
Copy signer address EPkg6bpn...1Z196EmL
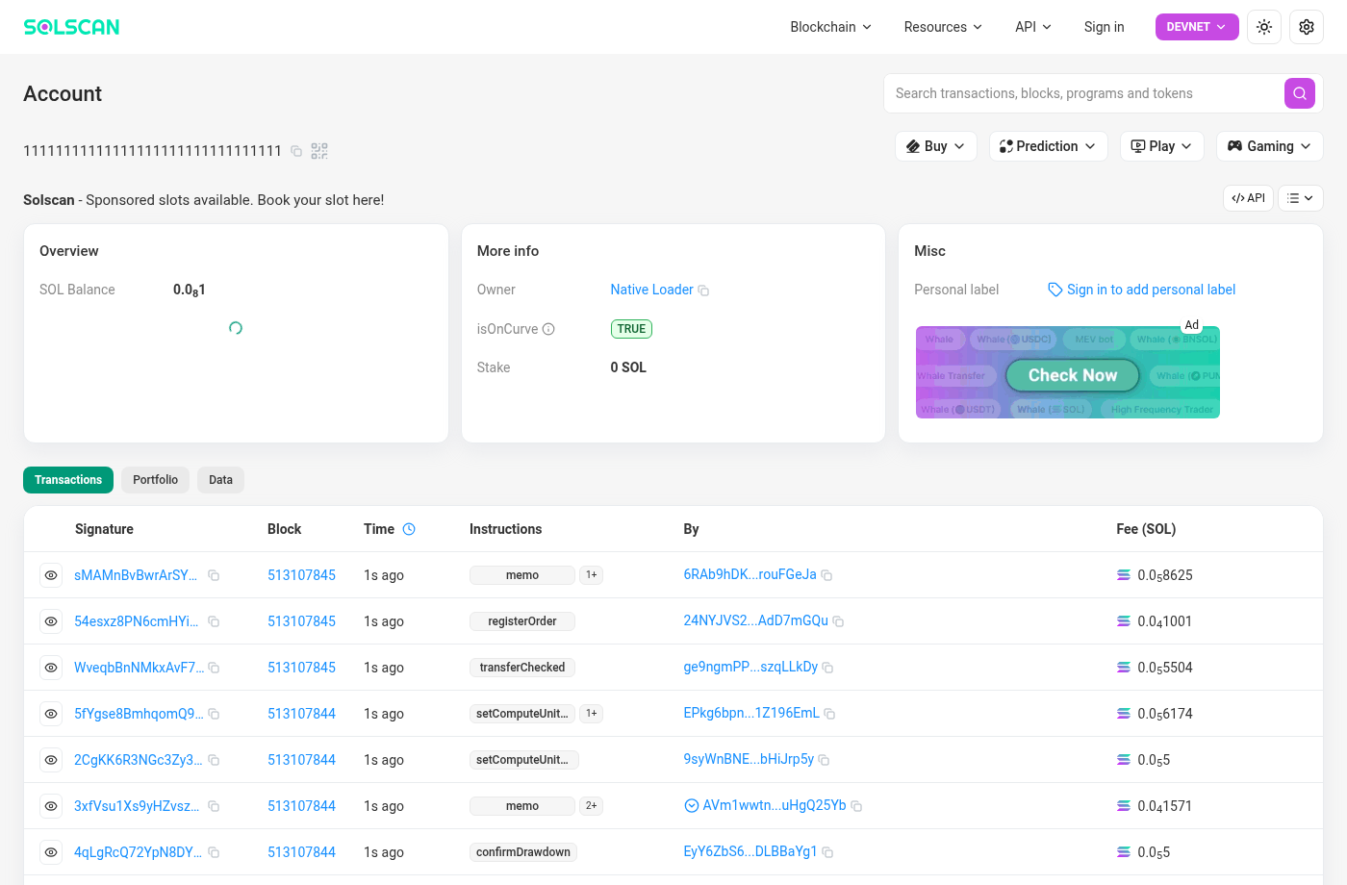click(829, 714)
